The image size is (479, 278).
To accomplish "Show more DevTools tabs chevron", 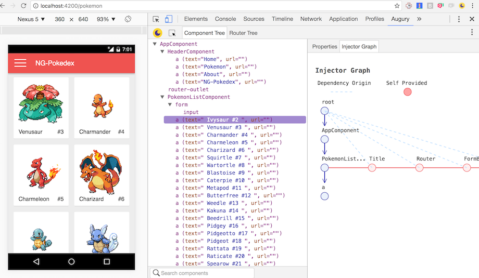I will pyautogui.click(x=419, y=19).
